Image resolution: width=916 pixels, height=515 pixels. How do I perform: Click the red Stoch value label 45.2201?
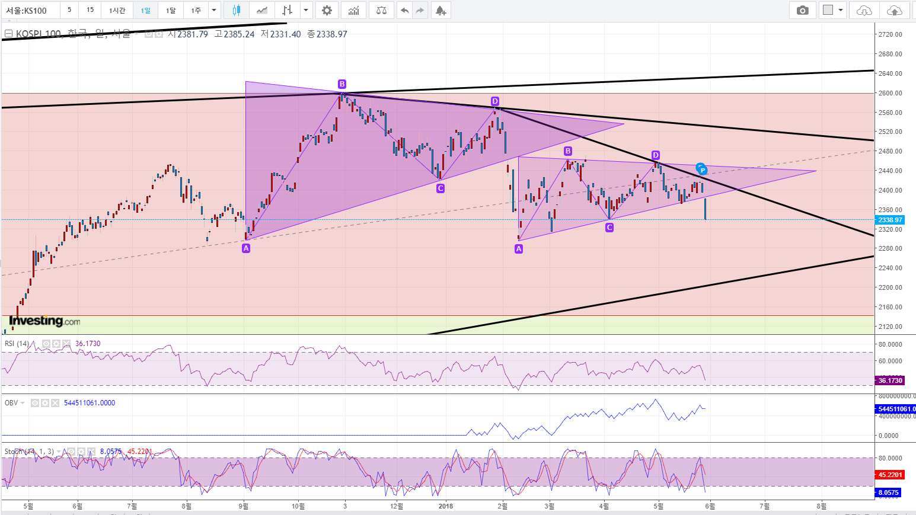coord(890,475)
